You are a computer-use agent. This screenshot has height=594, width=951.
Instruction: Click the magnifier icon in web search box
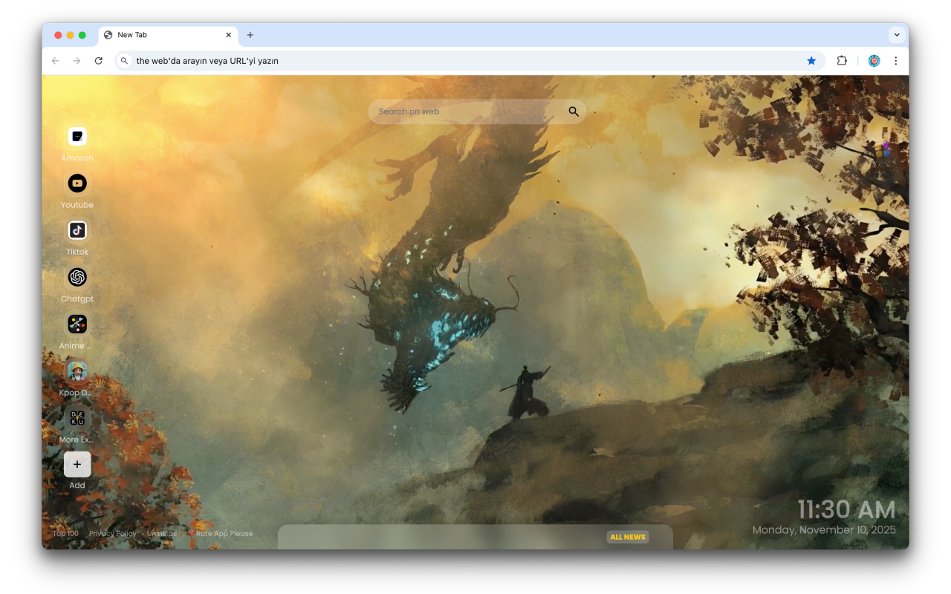[574, 111]
